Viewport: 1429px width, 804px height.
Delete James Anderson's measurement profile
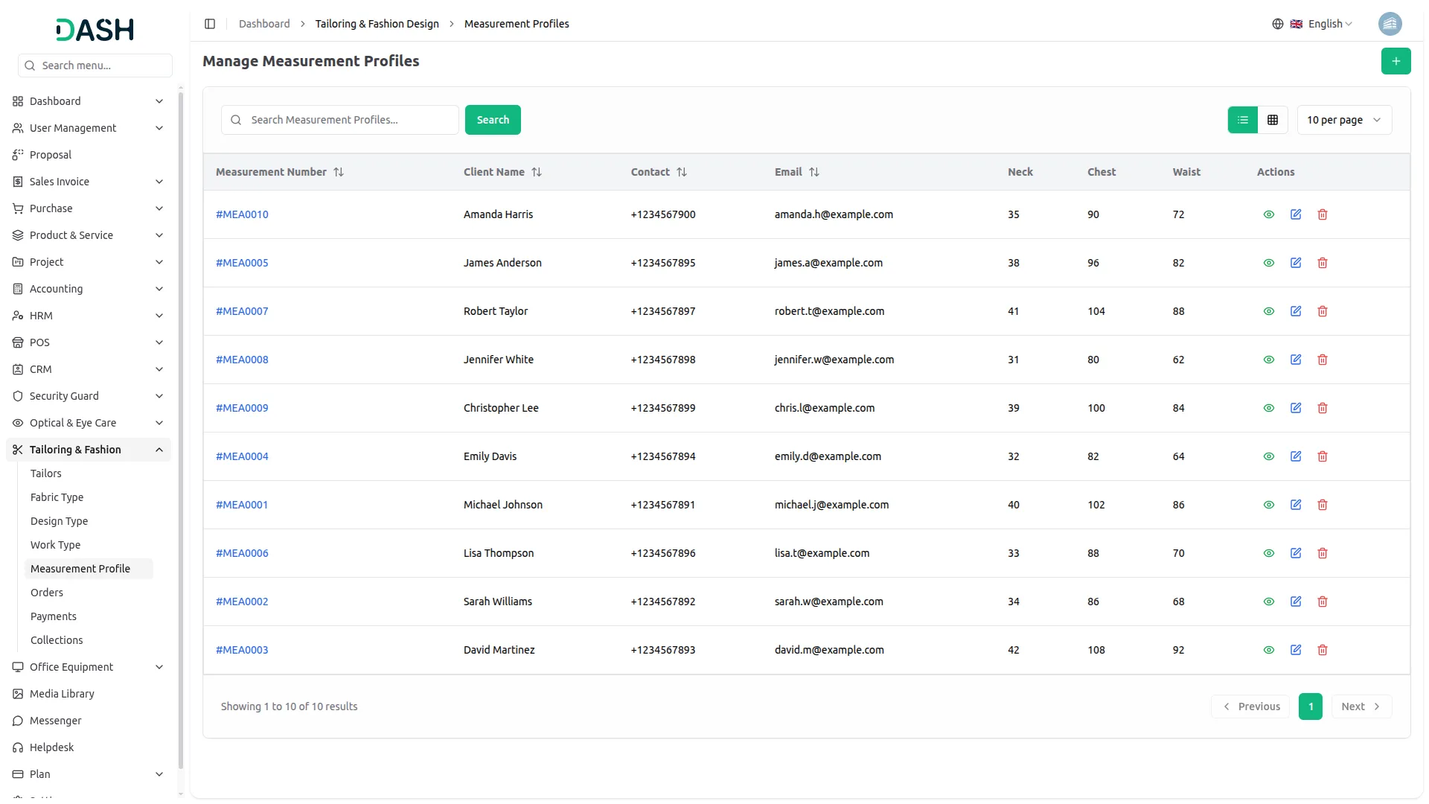[1323, 263]
